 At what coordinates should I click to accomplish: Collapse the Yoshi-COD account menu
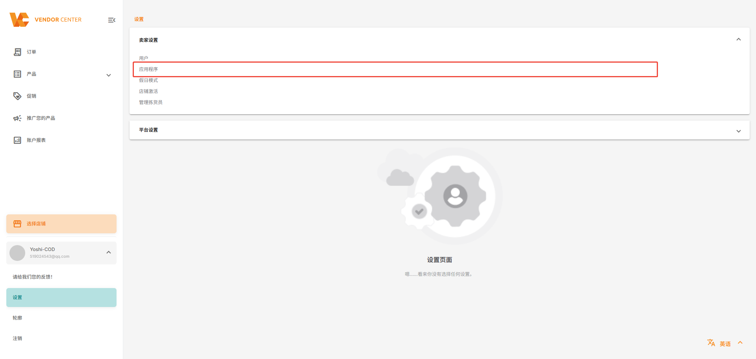[x=109, y=252]
